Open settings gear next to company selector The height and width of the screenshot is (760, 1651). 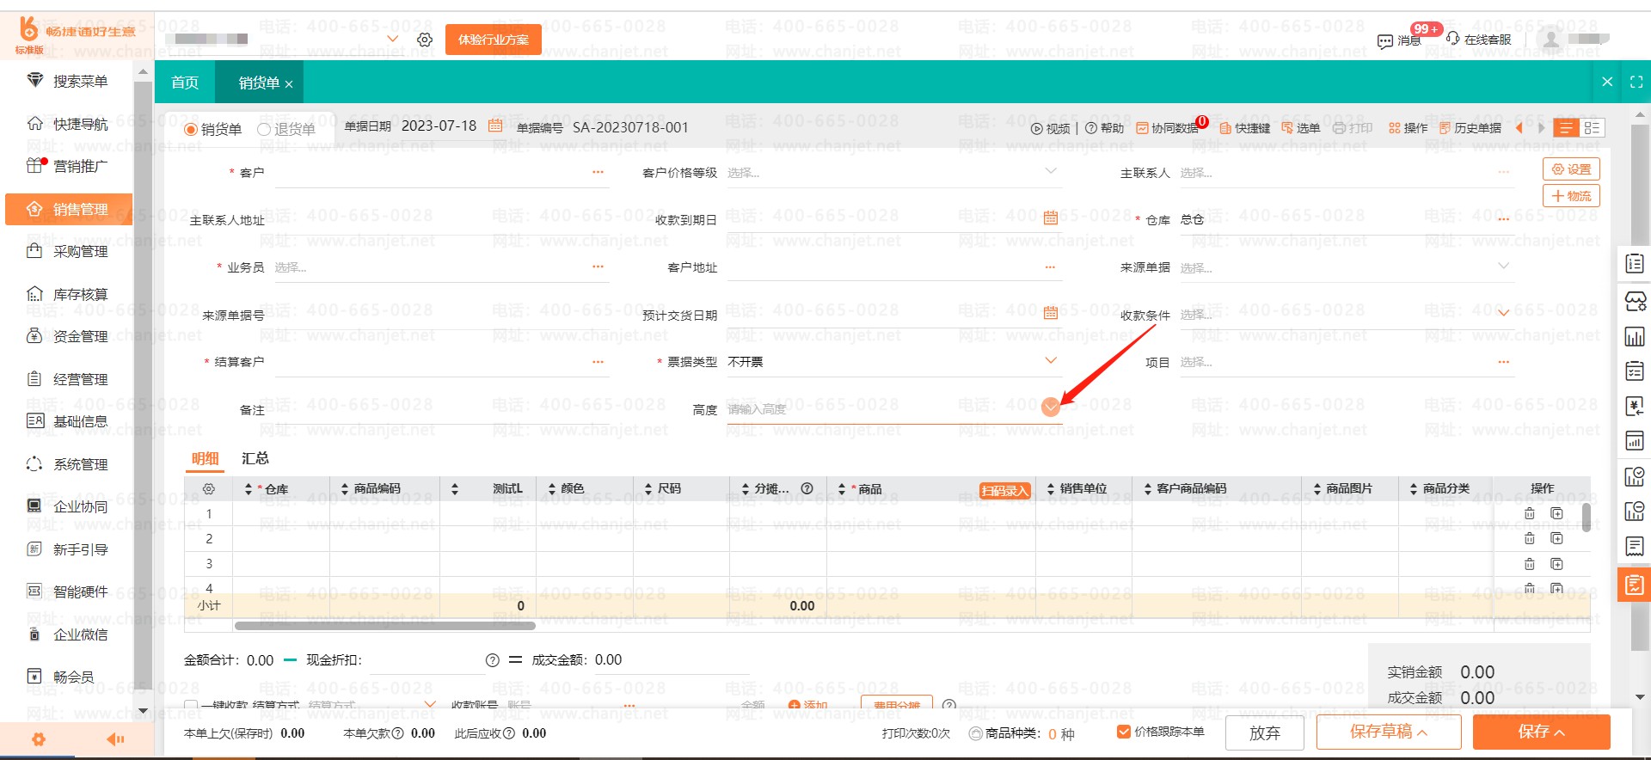point(425,40)
